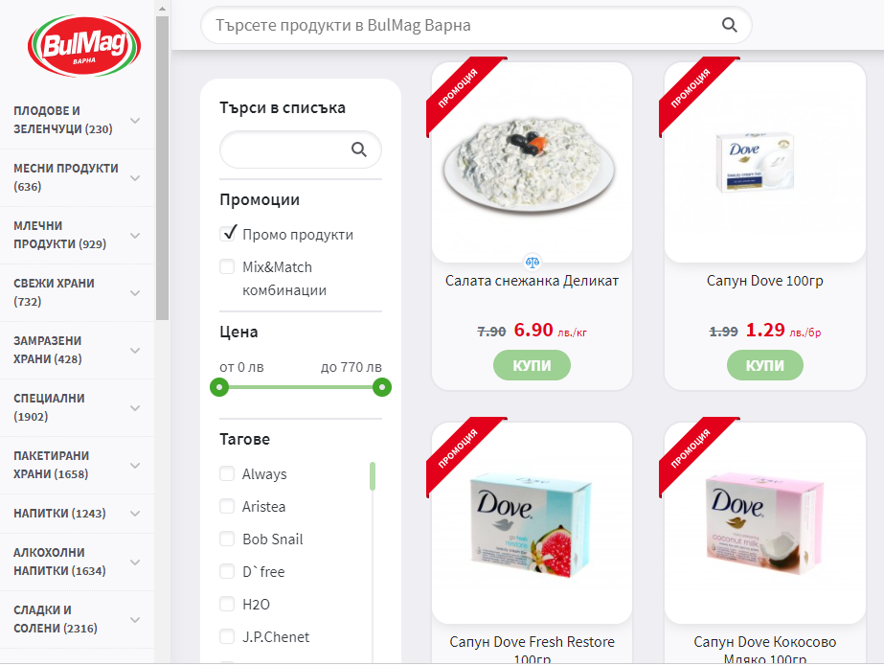
Task: Click the list filter search magnifier icon
Action: coord(359,149)
